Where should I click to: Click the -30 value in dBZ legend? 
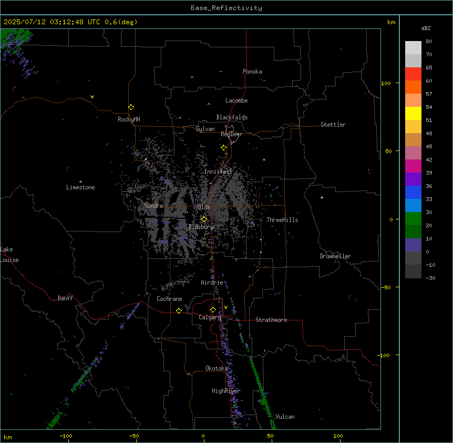pyautogui.click(x=430, y=278)
